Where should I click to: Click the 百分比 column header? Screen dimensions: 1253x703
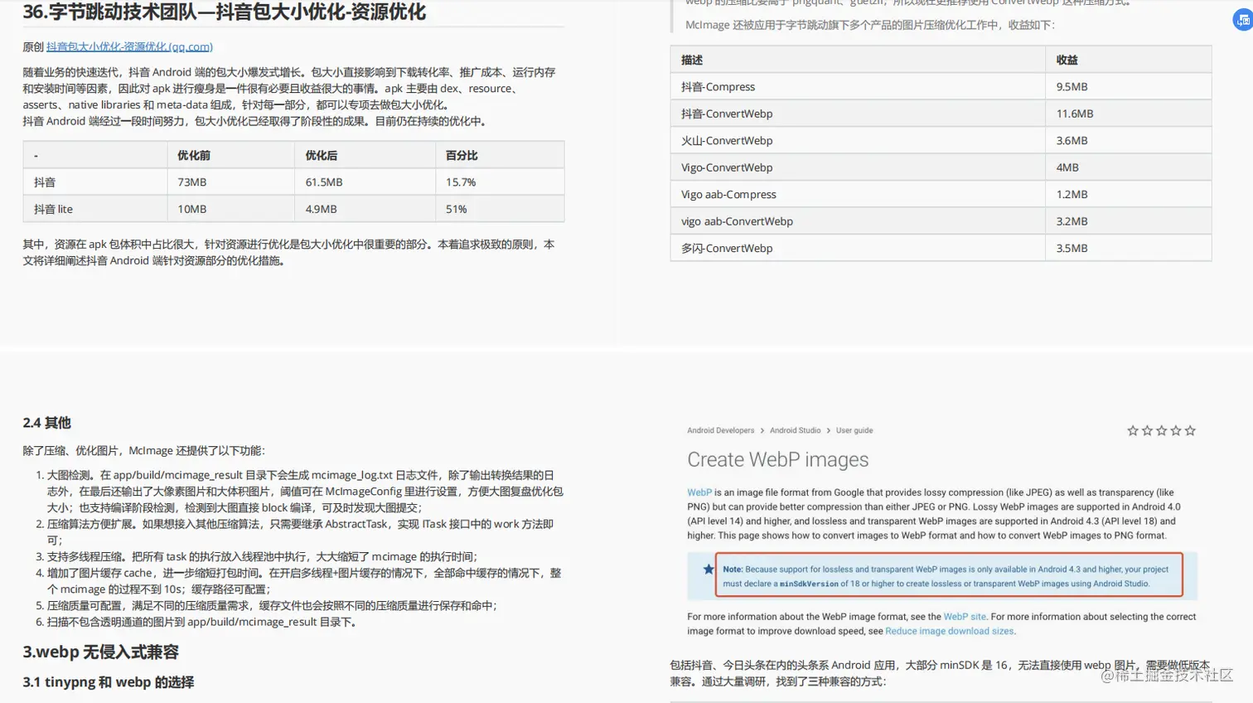coord(500,155)
